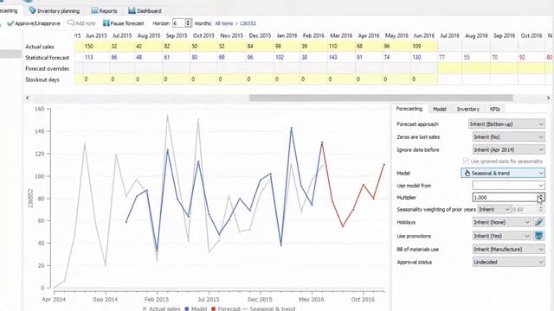Screen dimensions: 554x311
Task: Open the Use model from dropdown
Action: (508, 186)
